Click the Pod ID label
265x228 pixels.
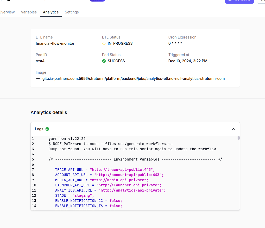click(x=41, y=55)
